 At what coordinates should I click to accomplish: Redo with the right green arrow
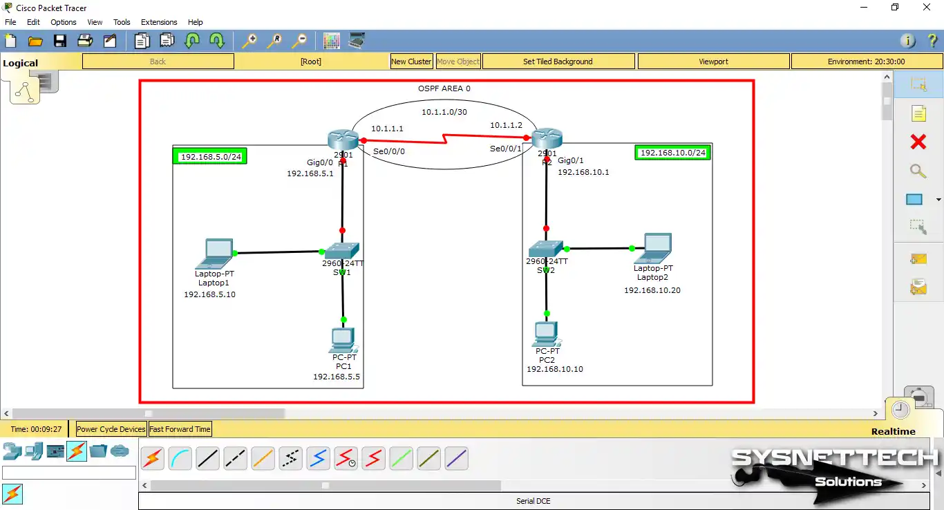[216, 41]
